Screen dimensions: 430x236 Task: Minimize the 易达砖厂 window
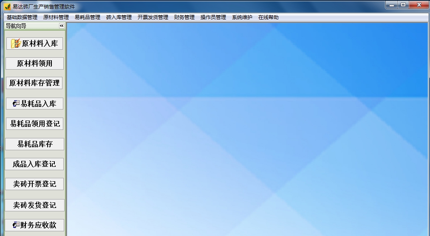pos(392,5)
